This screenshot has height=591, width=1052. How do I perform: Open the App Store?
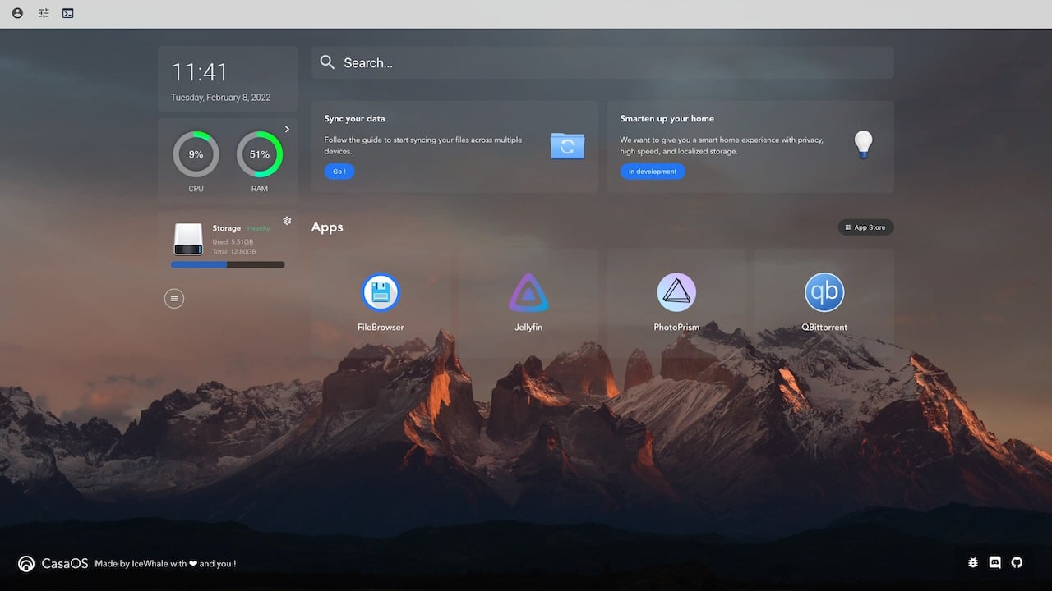(x=865, y=227)
